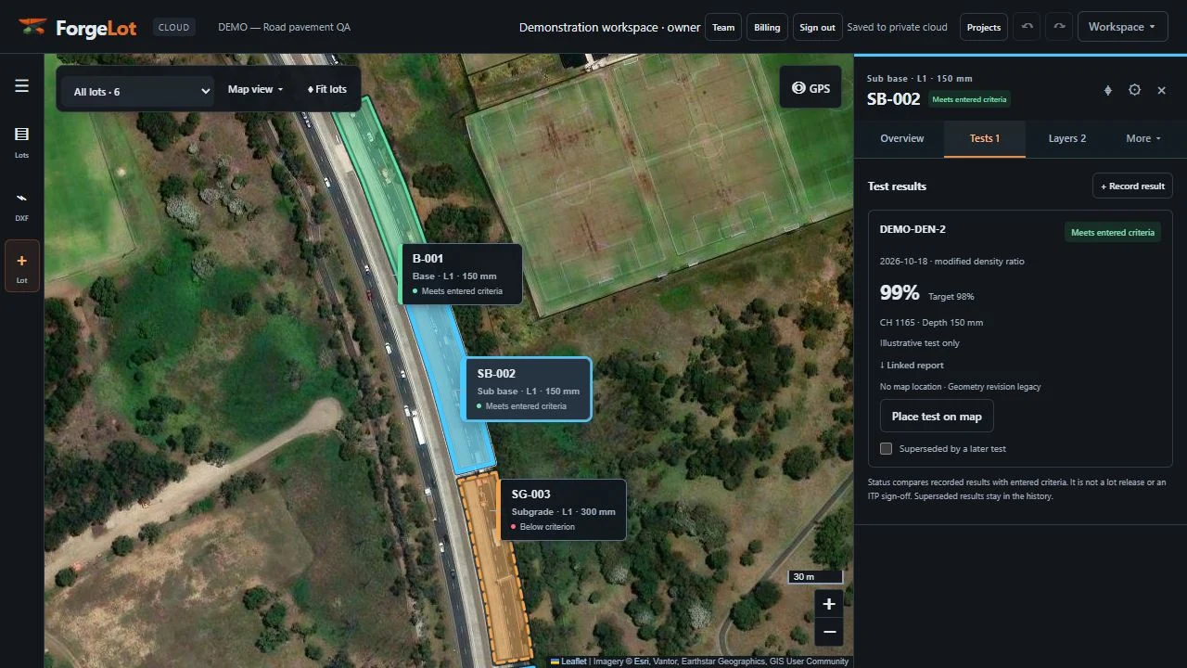Open the Projects list
The image size is (1187, 668).
pos(984,27)
